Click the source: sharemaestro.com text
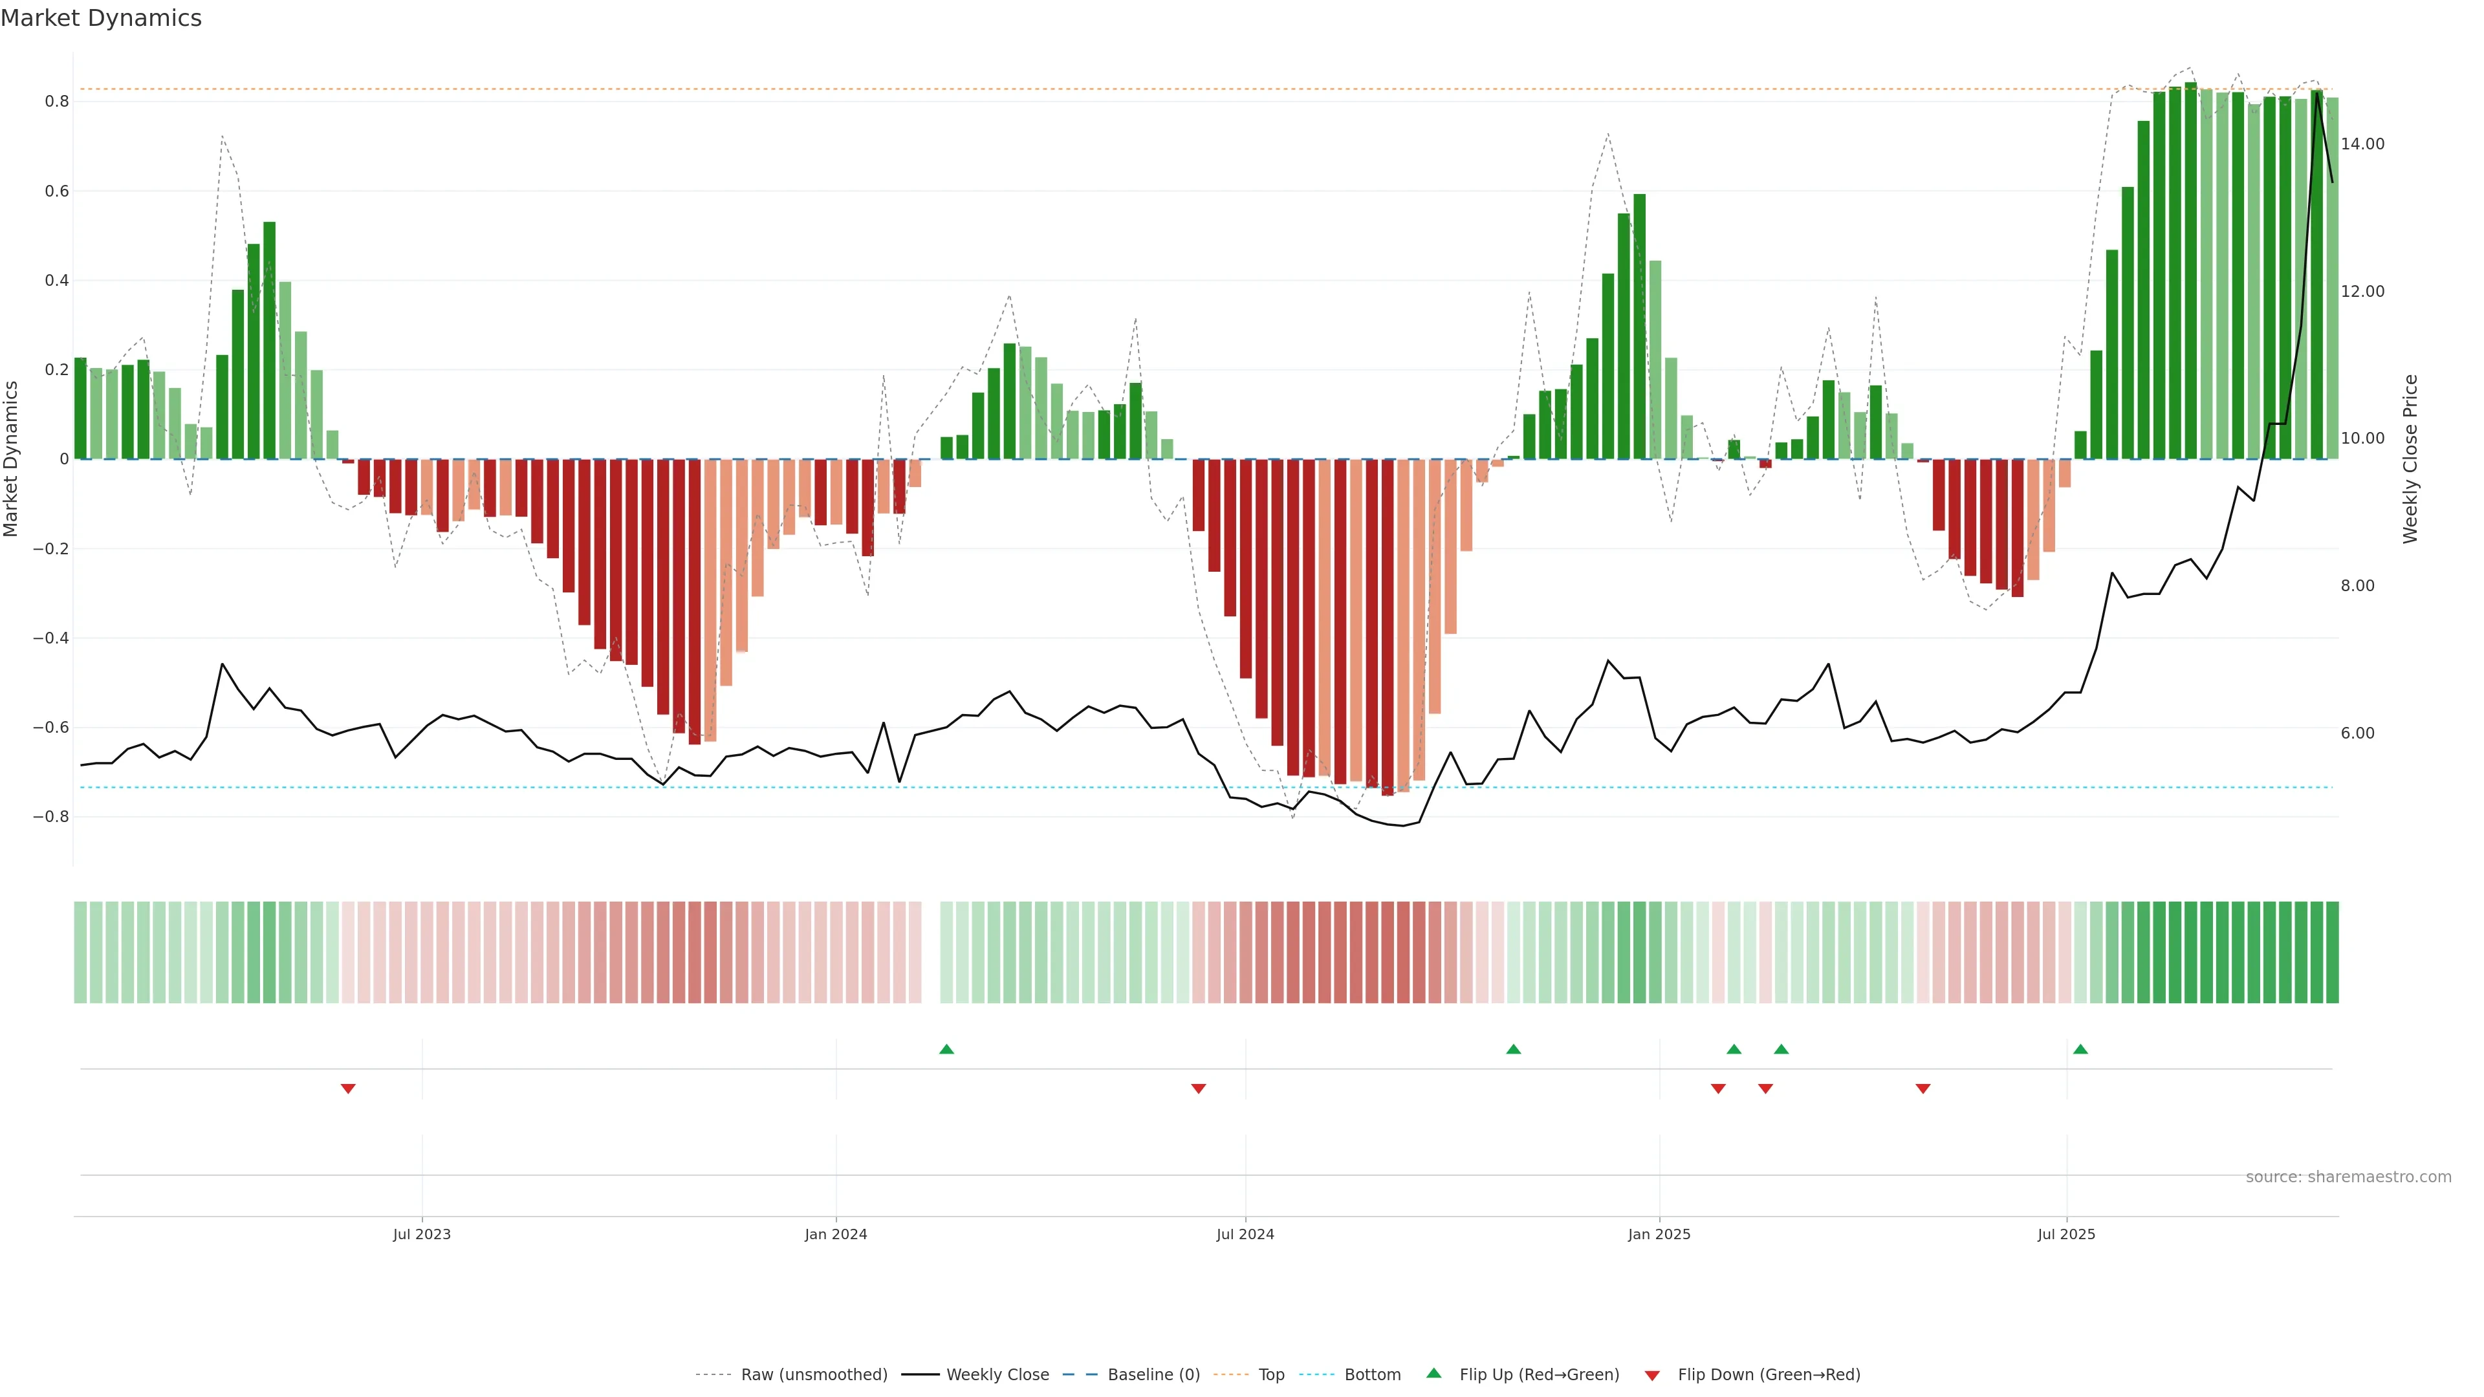Screen dimensions: 2484x1397 coord(2348,1177)
